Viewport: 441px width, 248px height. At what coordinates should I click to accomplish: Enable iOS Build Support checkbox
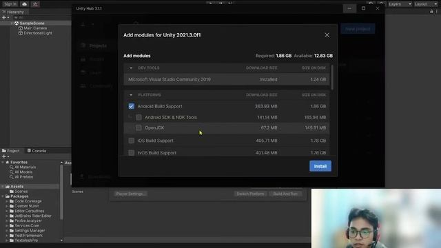click(x=132, y=141)
